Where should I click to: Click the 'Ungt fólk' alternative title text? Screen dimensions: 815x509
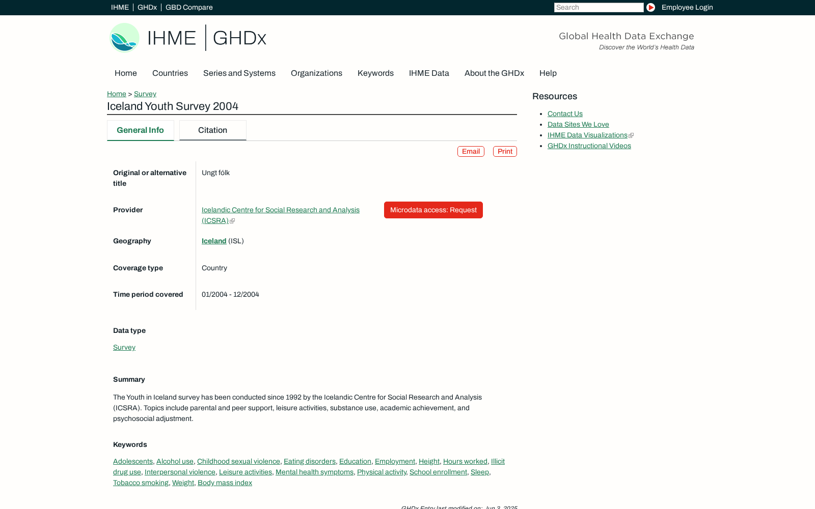click(x=215, y=173)
